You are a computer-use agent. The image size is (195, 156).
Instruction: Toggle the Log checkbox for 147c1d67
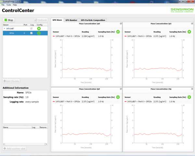[x=31, y=29]
